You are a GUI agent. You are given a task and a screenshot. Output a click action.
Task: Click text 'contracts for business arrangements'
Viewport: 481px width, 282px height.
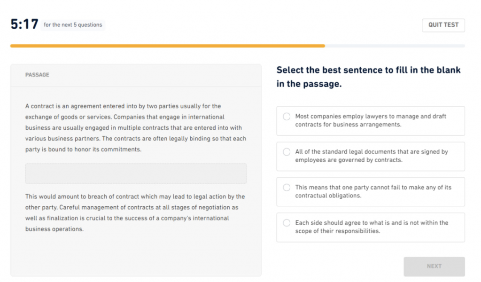(x=348, y=125)
